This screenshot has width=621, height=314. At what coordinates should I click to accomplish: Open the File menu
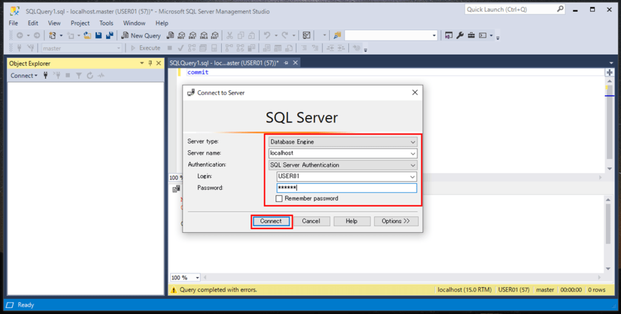[x=13, y=23]
